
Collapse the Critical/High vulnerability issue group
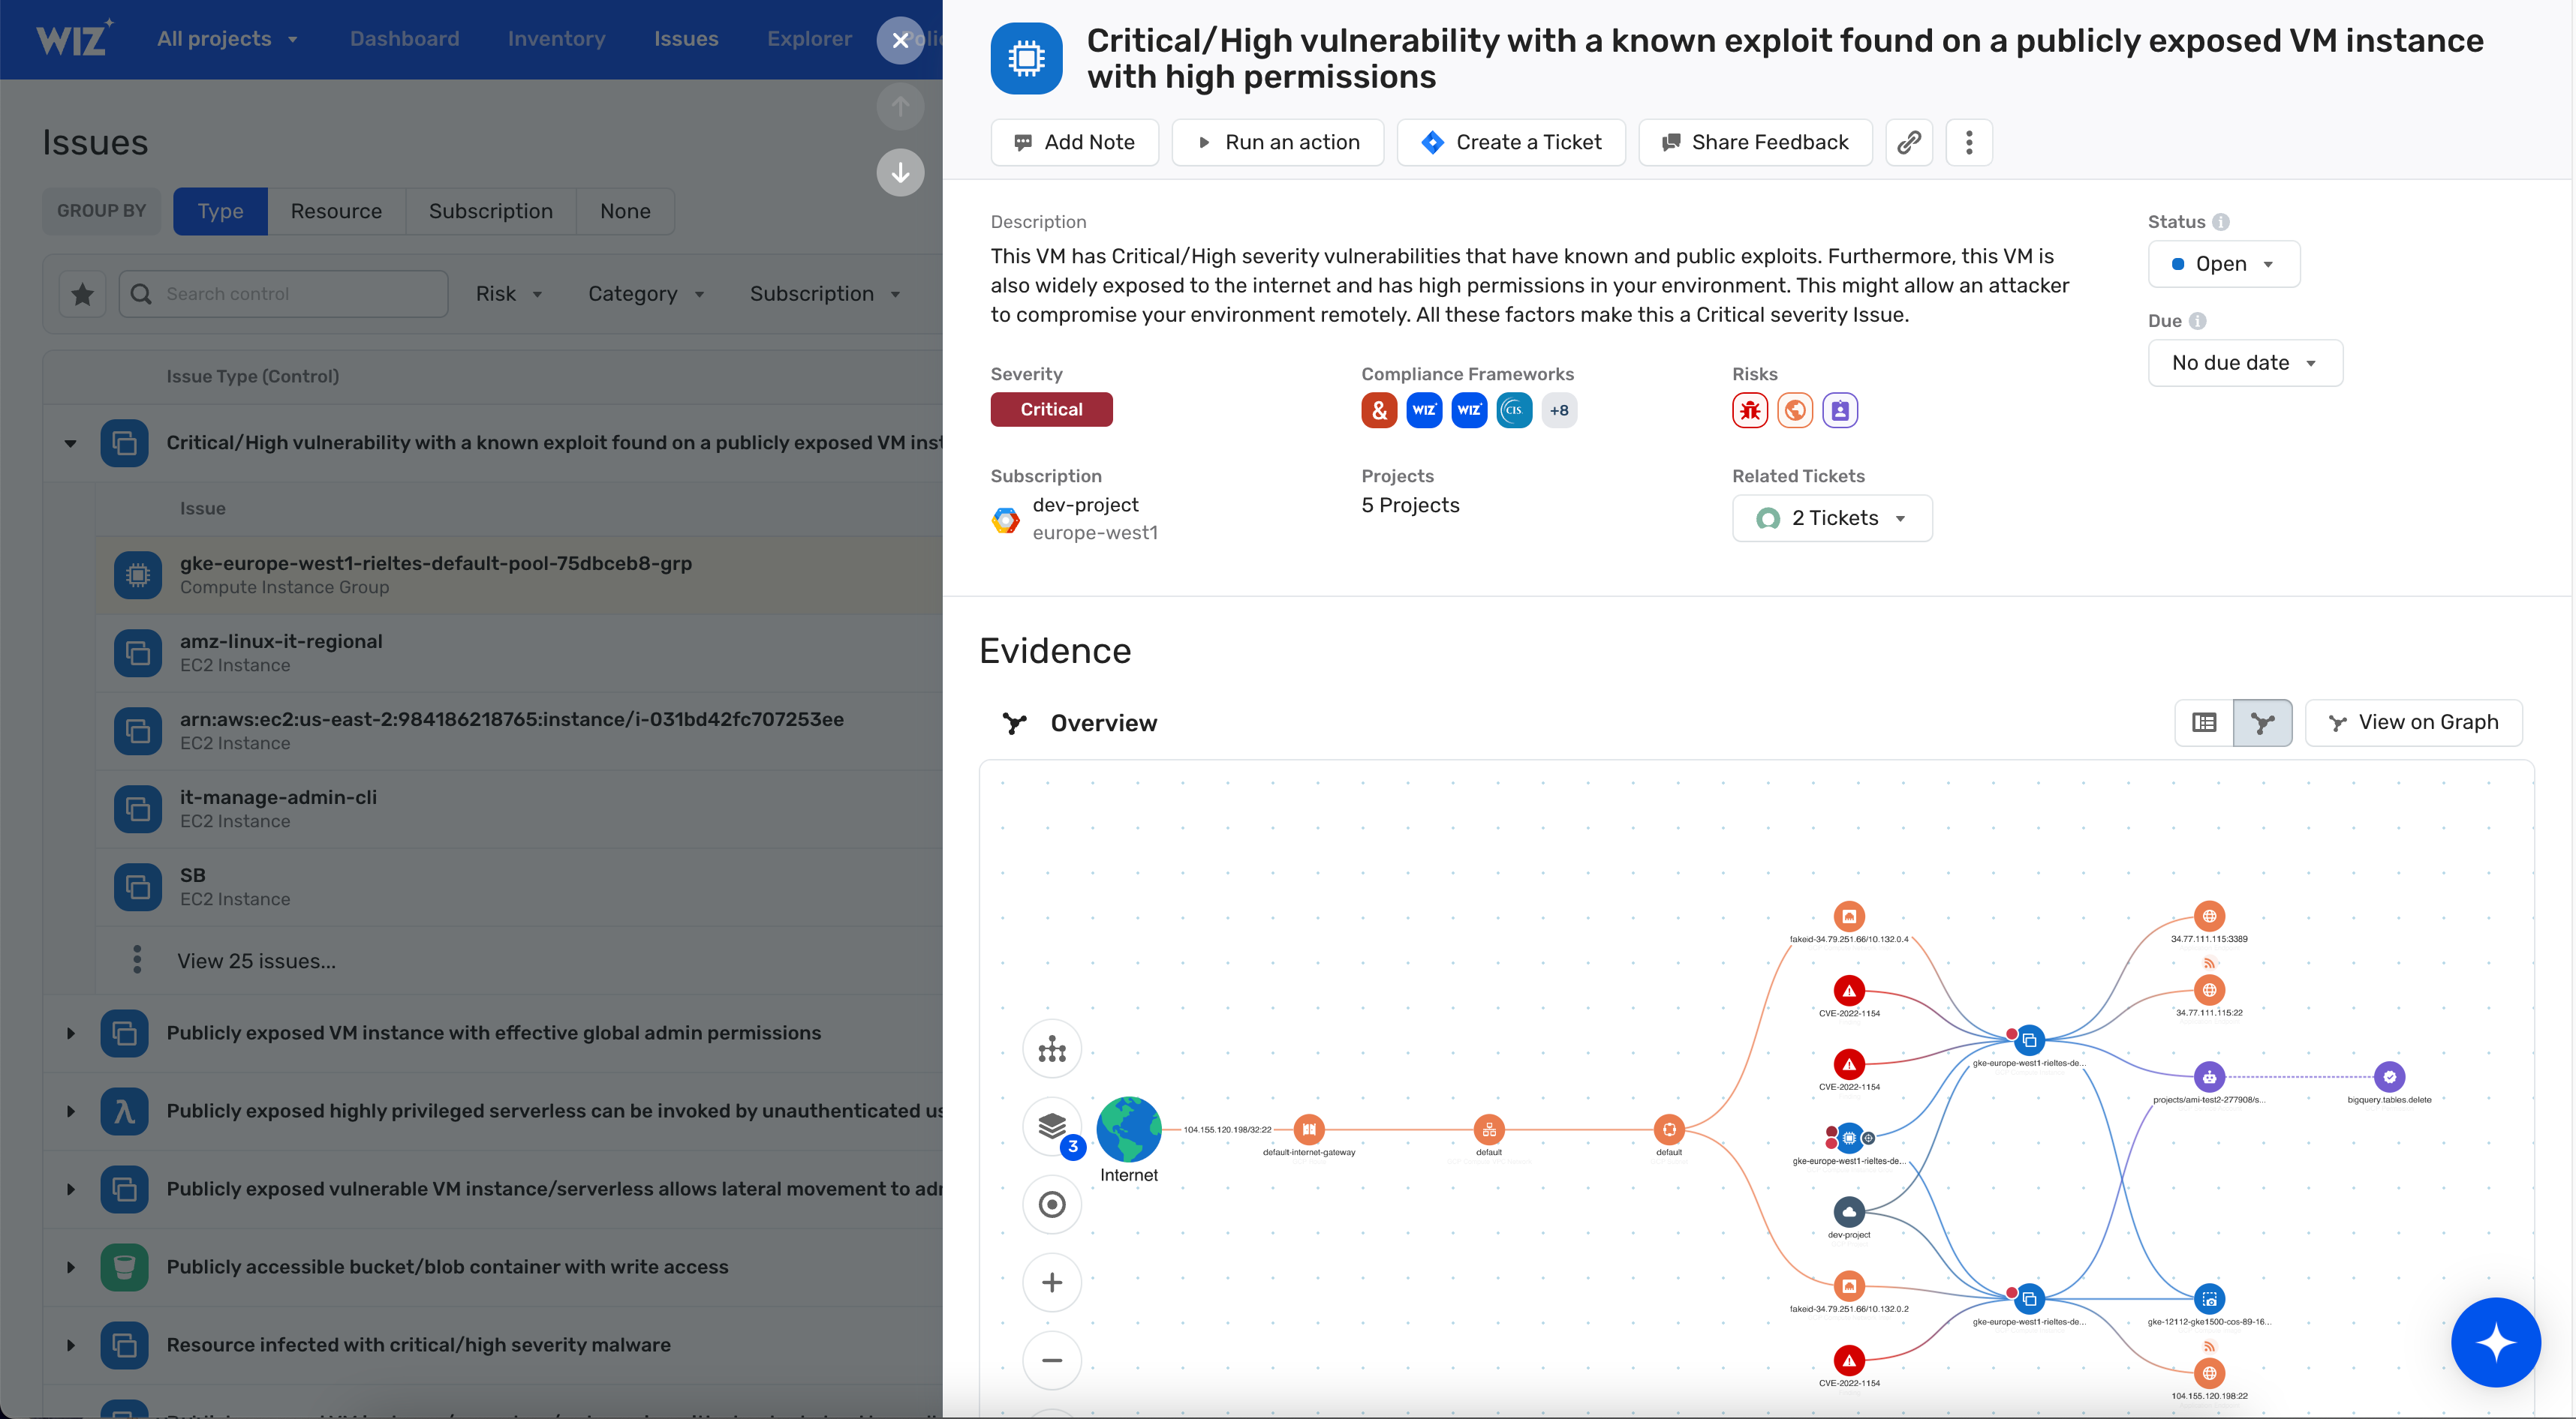[x=70, y=442]
